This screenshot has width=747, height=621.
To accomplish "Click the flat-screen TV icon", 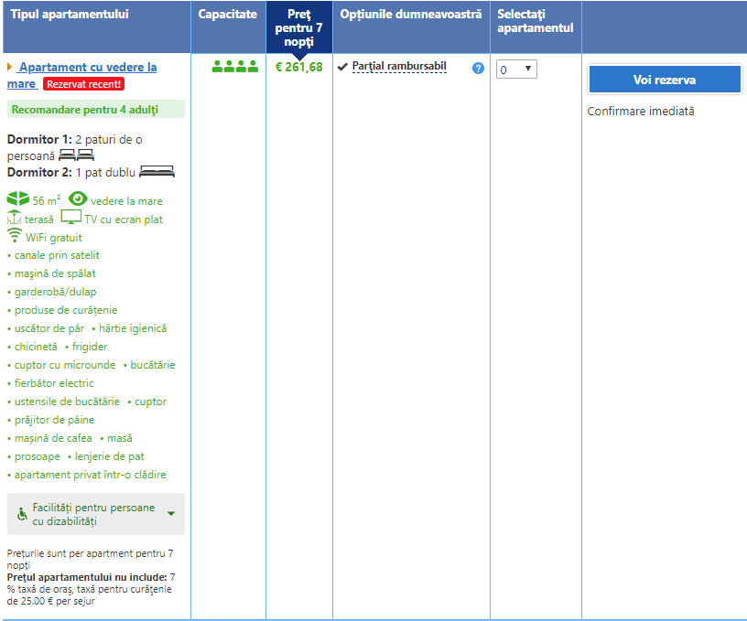I will click(x=70, y=218).
